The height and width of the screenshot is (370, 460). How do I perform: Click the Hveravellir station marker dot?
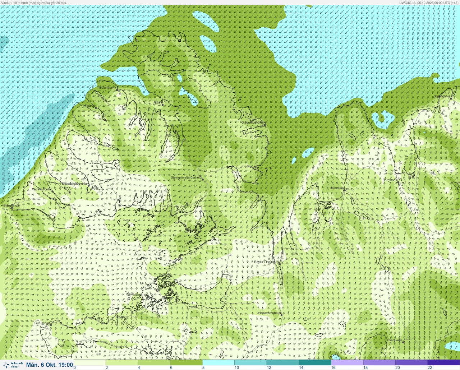click(403, 342)
